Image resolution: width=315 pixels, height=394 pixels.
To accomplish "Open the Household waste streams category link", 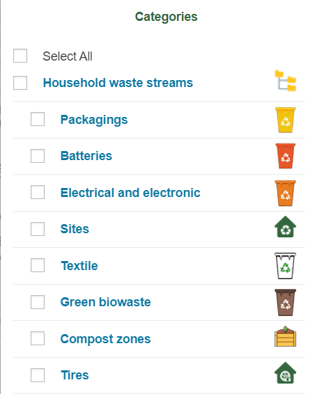I will (x=118, y=83).
